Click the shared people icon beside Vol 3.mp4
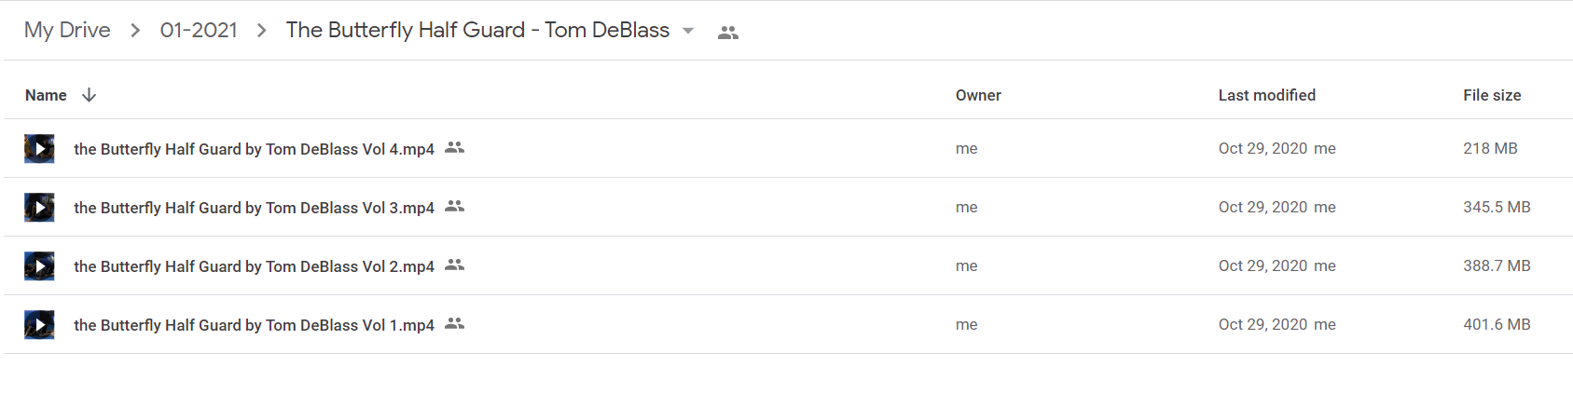 point(455,206)
